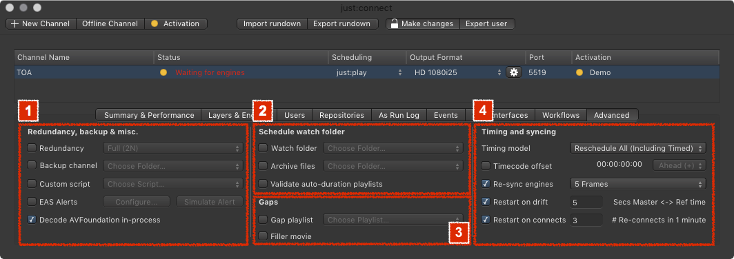This screenshot has width=734, height=259.
Task: Click the Simulate Alert button
Action: click(x=210, y=202)
